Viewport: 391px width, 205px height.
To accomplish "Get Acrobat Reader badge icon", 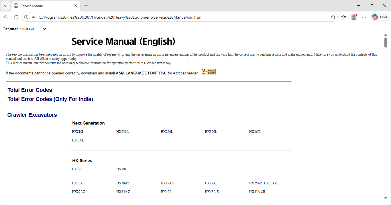I will coord(209,72).
